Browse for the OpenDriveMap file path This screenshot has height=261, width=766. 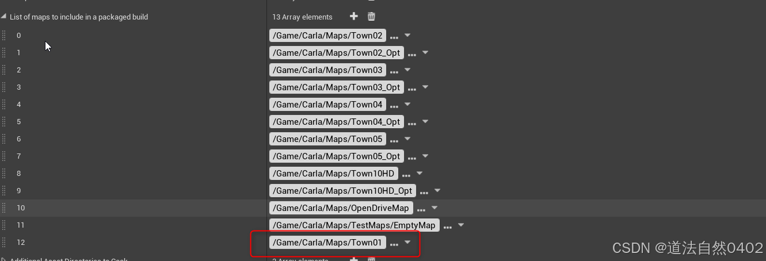[421, 209]
